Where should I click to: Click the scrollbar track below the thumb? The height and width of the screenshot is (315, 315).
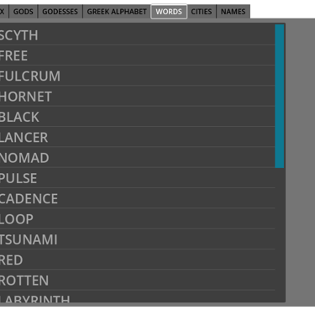[x=280, y=234]
